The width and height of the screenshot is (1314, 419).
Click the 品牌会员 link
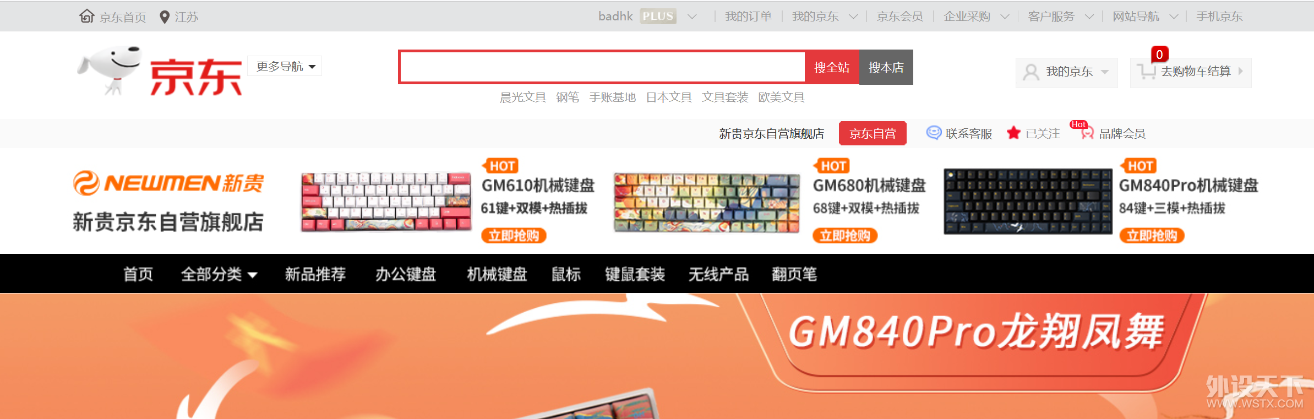[x=1122, y=133]
